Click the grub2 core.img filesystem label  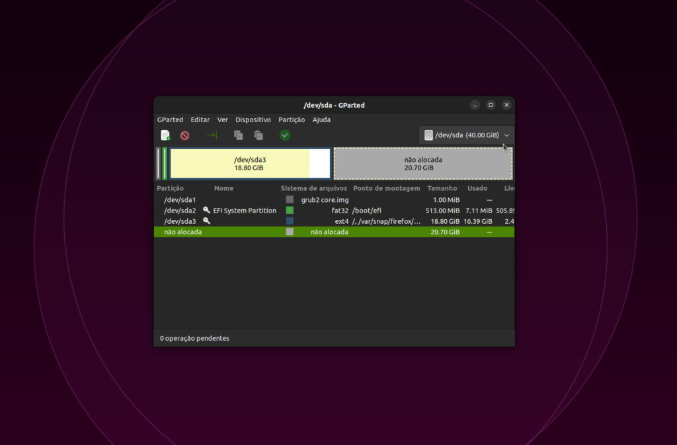coord(325,199)
